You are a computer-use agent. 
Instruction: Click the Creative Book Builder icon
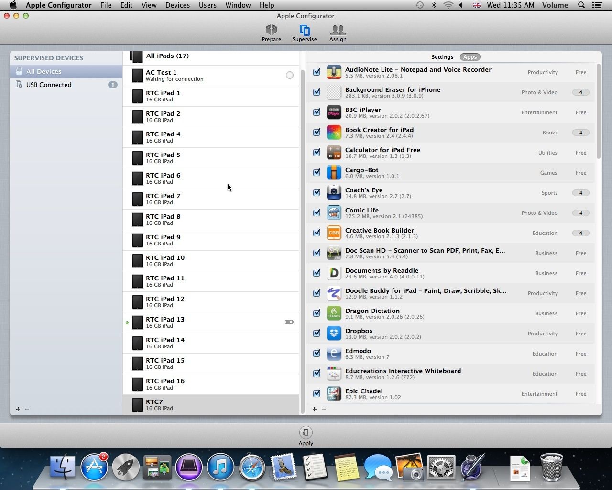334,233
